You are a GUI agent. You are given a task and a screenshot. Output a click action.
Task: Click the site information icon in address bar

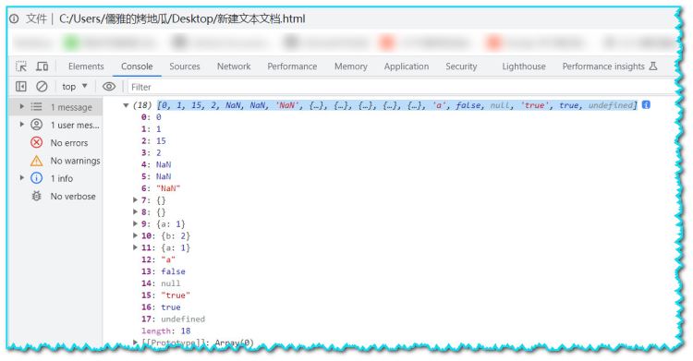pyautogui.click(x=14, y=19)
